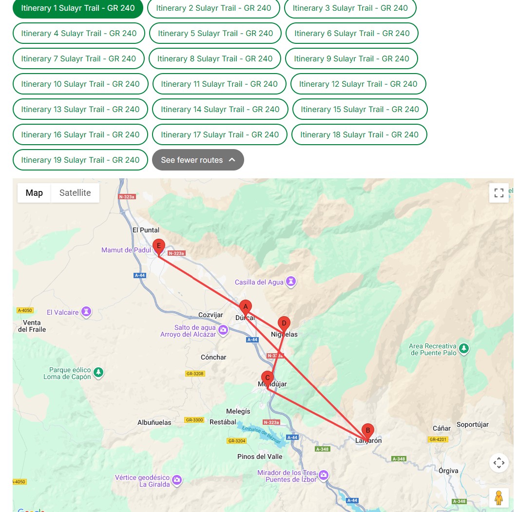Viewport: 518px width, 512px height.
Task: Choose Itinerary 8 Sulayr Trail
Action: [215, 58]
